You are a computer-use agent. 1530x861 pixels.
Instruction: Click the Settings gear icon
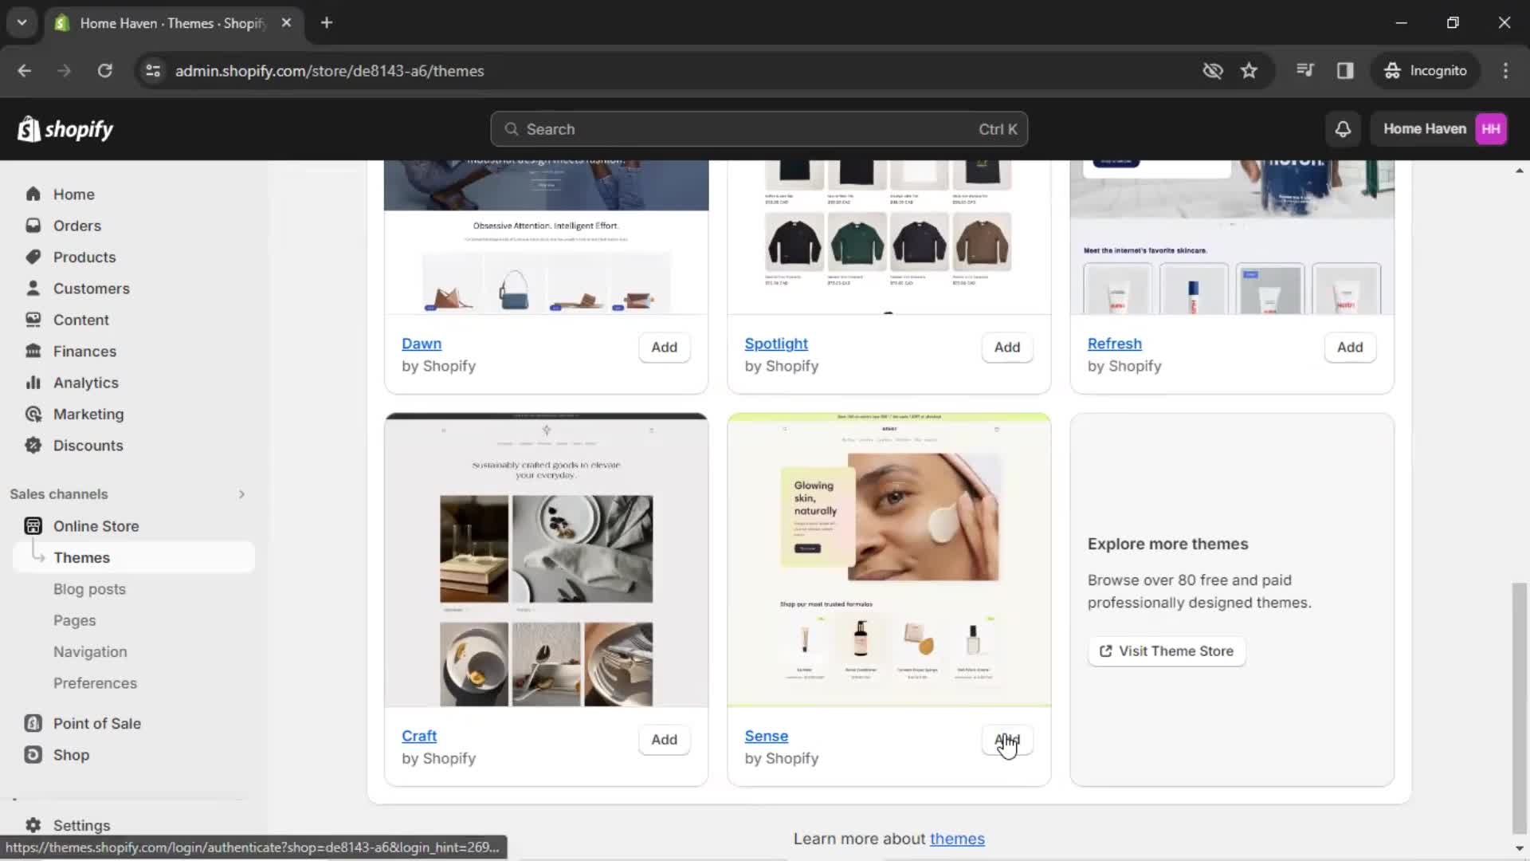33,824
